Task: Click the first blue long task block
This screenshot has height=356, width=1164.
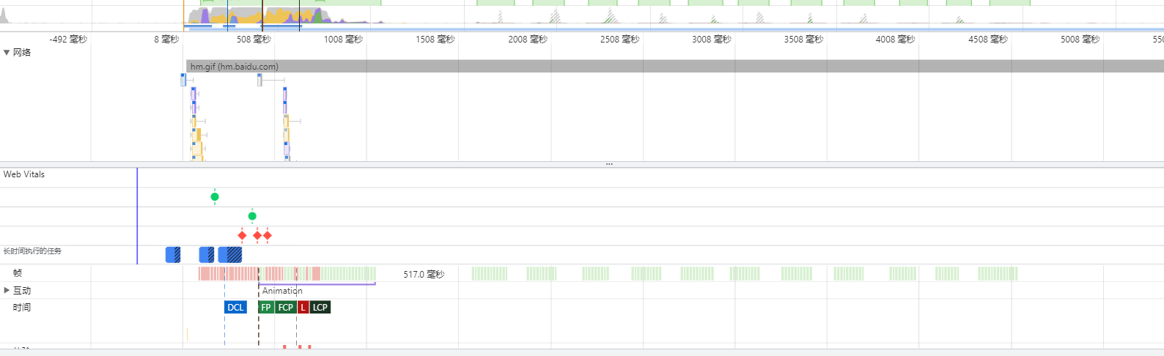Action: pos(173,255)
